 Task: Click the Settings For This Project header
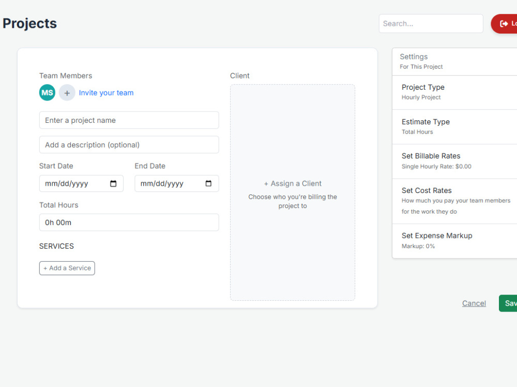(454, 61)
